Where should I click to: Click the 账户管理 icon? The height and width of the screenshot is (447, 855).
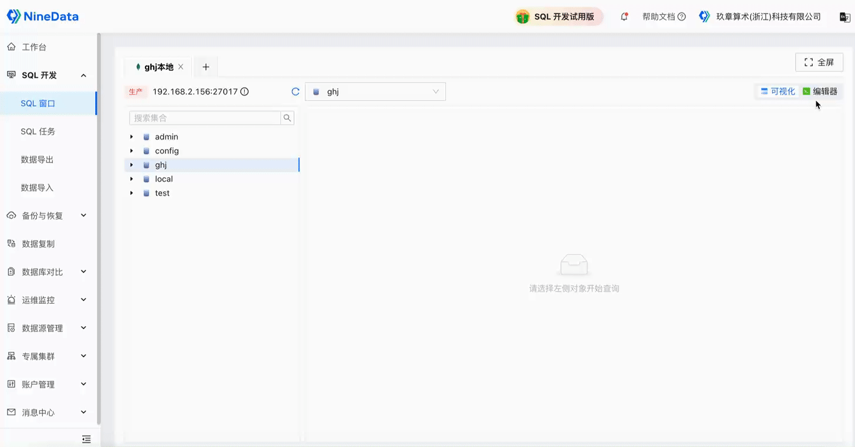(11, 384)
